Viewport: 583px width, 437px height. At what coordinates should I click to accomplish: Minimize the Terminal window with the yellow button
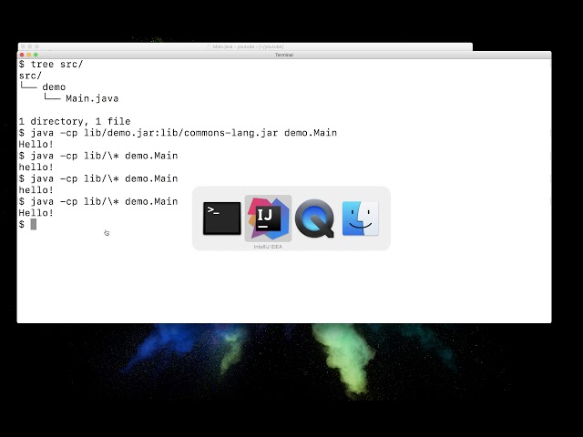[30, 55]
